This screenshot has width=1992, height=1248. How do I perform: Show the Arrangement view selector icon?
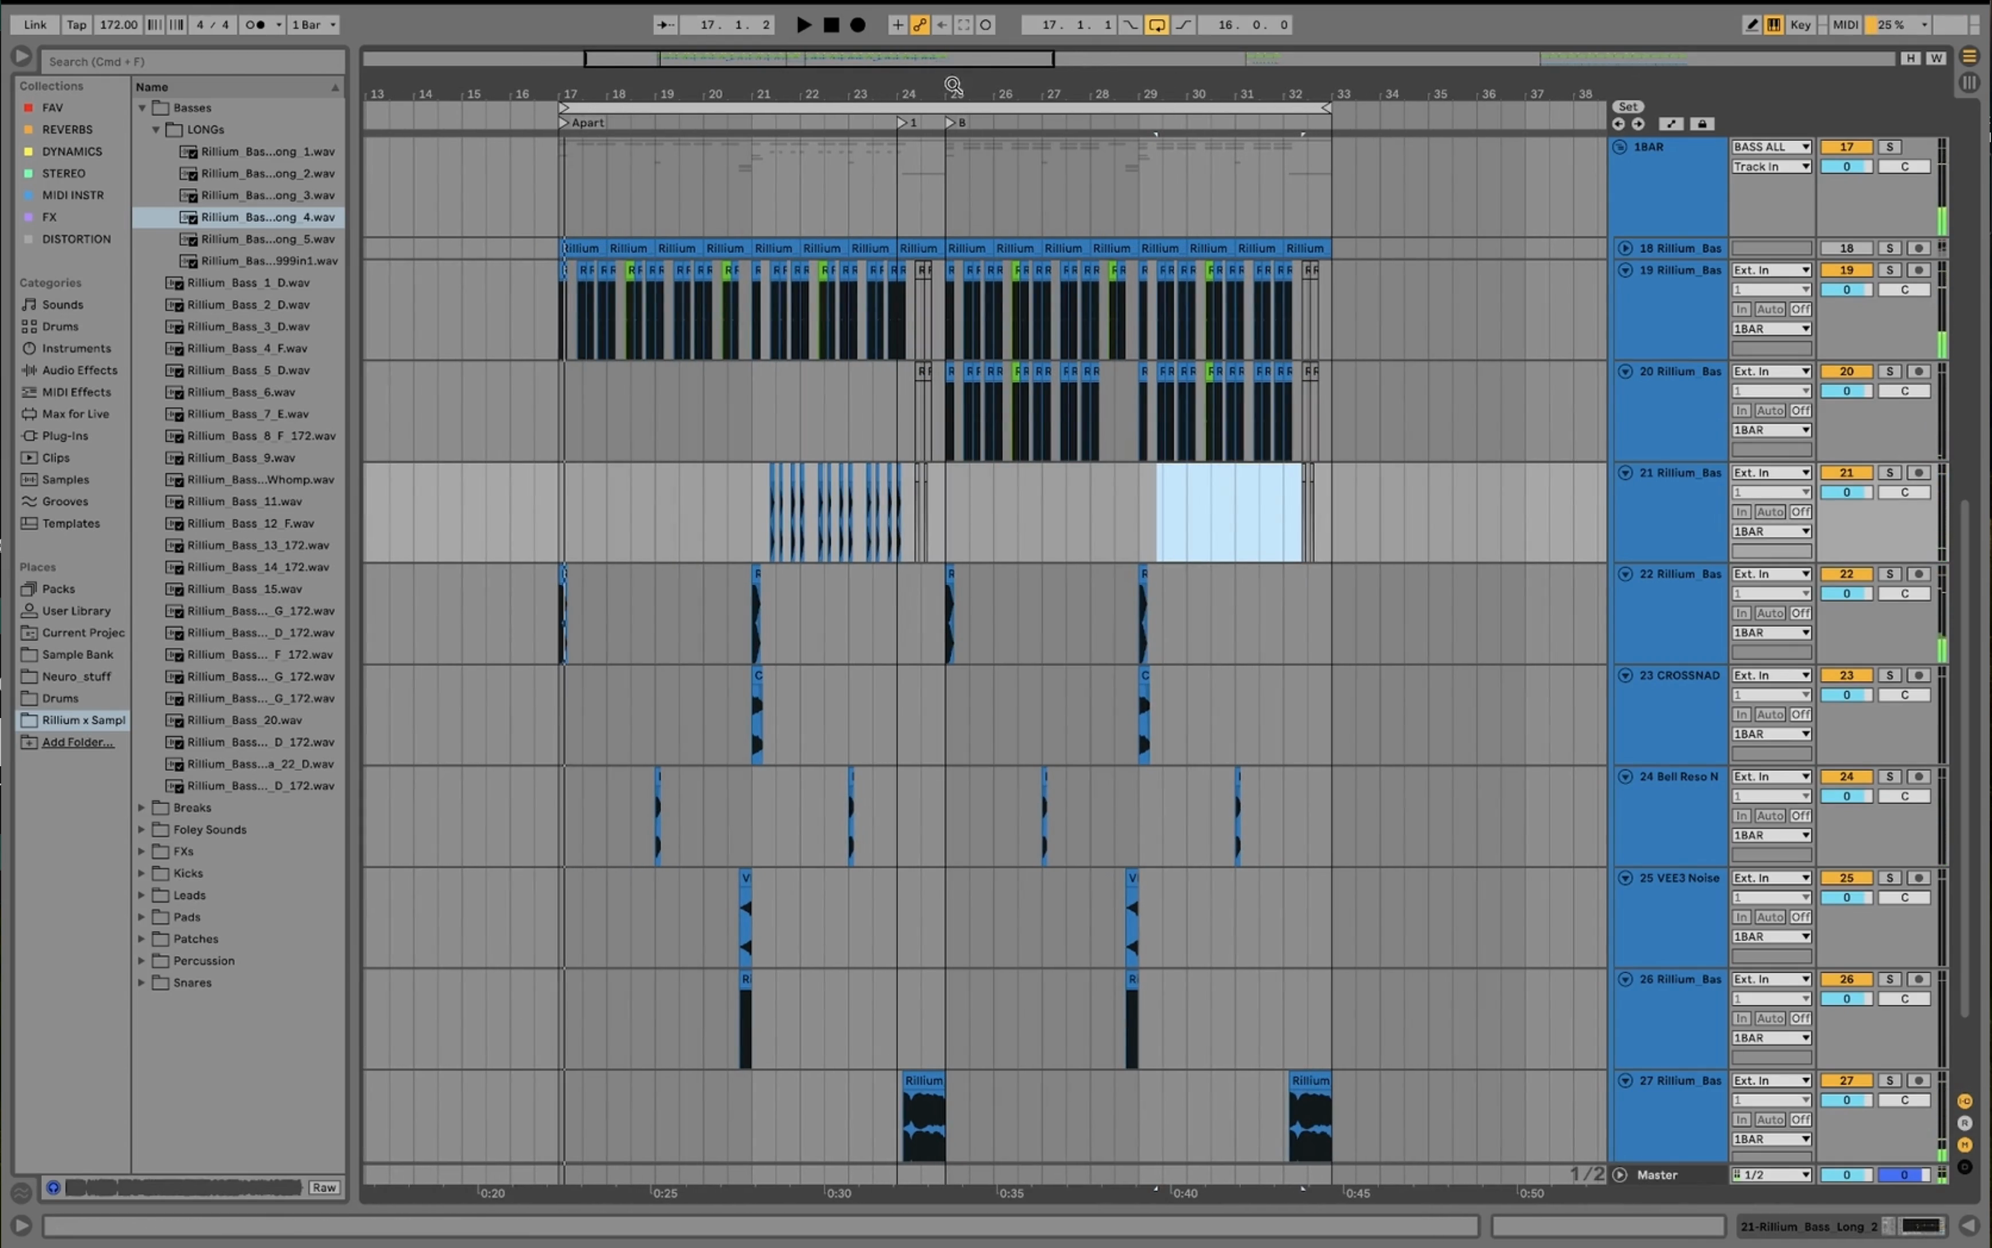click(1969, 56)
